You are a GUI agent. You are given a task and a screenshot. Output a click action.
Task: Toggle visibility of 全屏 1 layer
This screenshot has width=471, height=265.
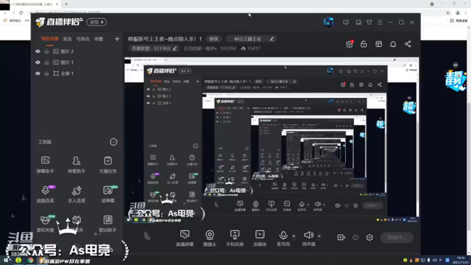38,73
